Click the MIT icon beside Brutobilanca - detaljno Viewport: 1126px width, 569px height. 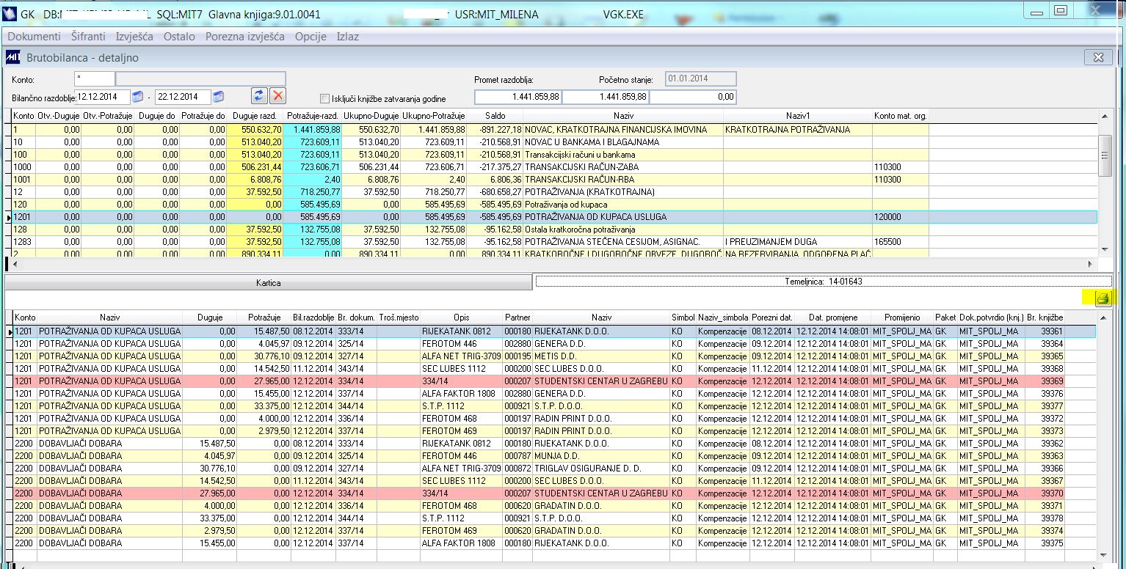(12, 57)
